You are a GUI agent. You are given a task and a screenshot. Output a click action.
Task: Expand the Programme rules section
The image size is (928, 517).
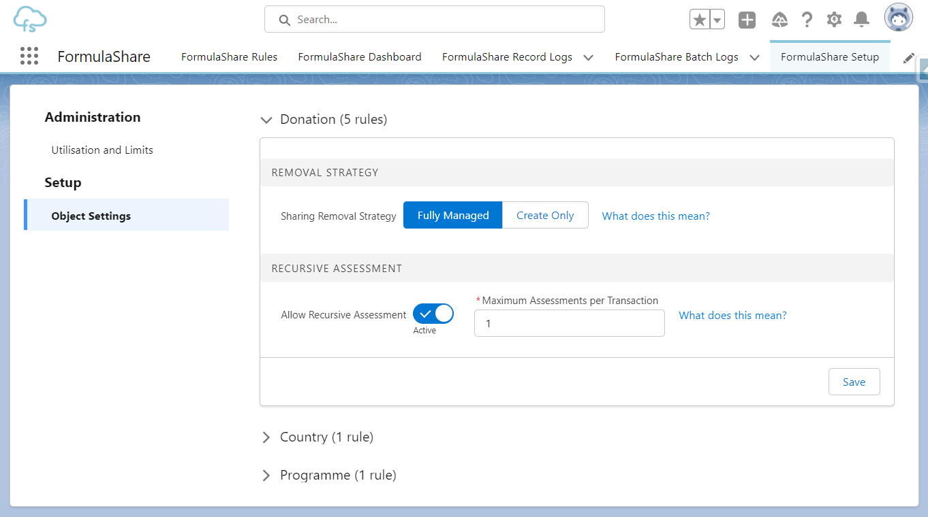266,475
